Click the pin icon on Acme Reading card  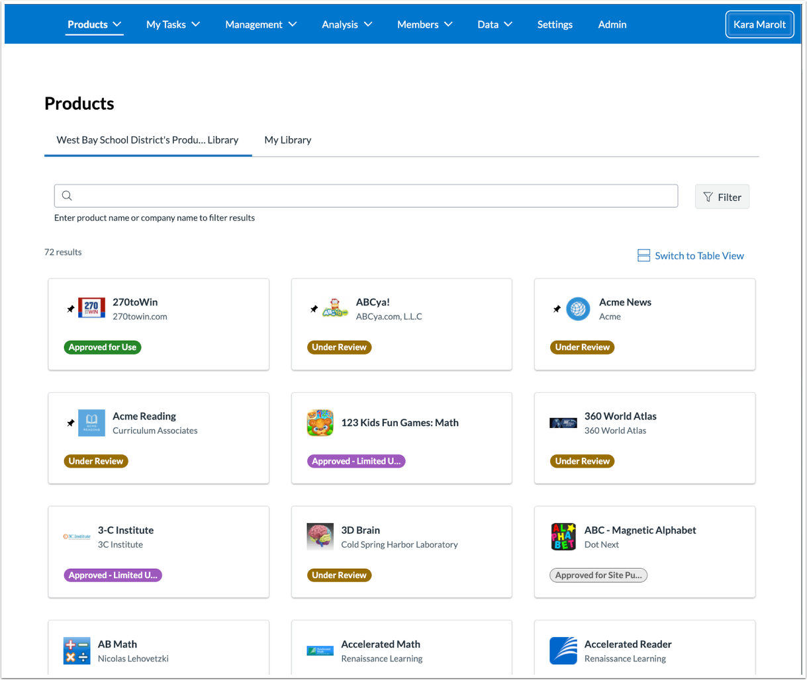[x=70, y=423]
